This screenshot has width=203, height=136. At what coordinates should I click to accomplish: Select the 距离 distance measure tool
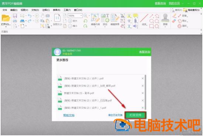click(x=183, y=16)
